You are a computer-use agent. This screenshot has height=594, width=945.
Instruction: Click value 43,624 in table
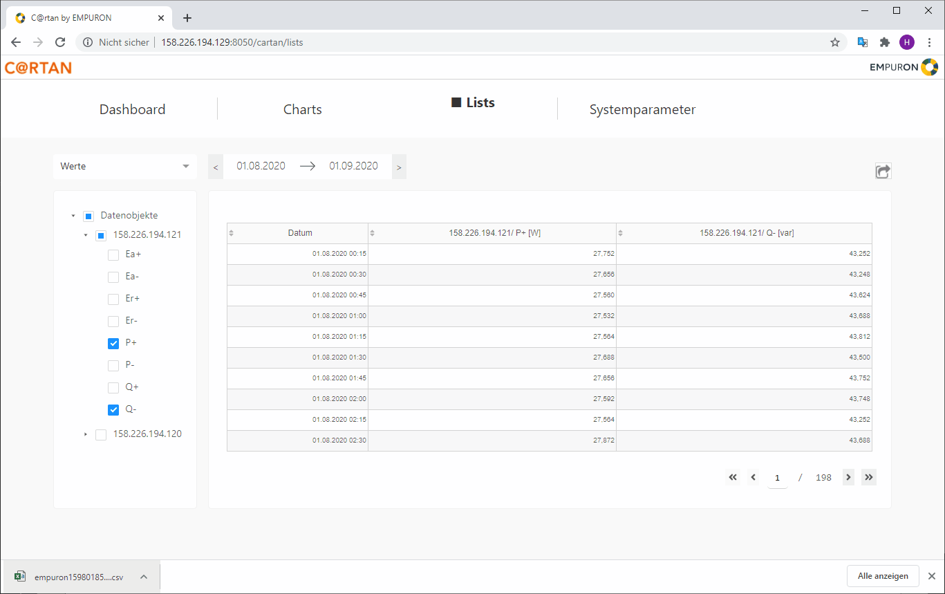[x=859, y=295]
